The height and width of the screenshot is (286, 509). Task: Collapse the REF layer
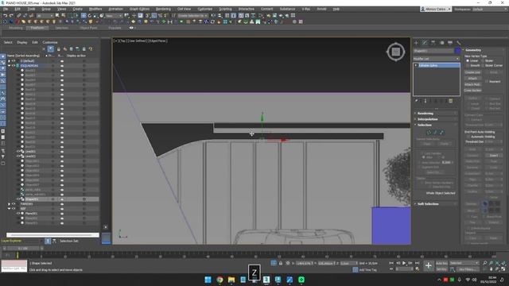click(x=9, y=209)
